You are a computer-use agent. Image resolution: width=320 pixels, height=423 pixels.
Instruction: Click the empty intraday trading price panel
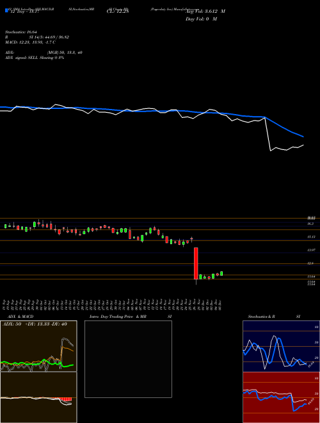coord(128,359)
